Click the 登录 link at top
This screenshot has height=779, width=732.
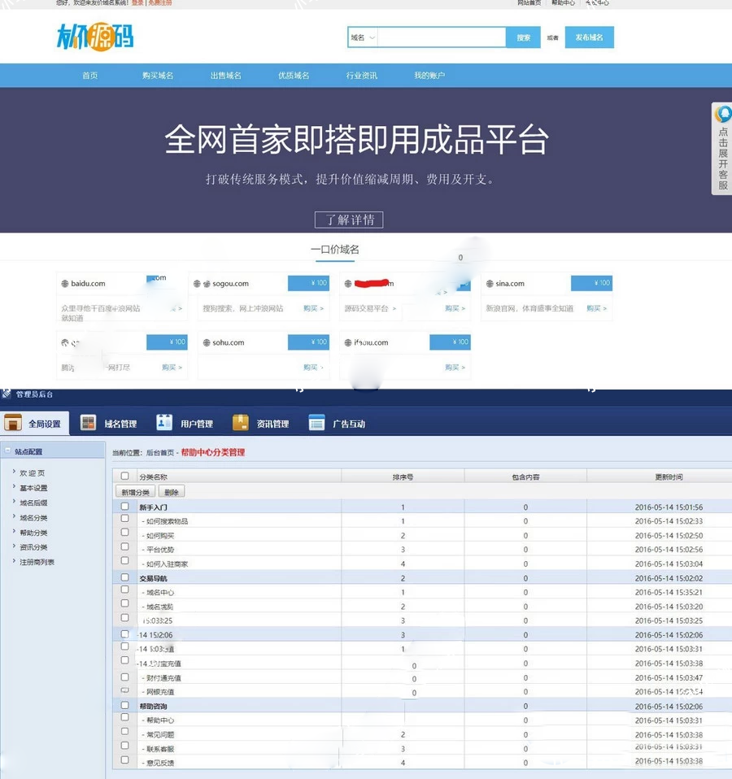[x=137, y=2]
